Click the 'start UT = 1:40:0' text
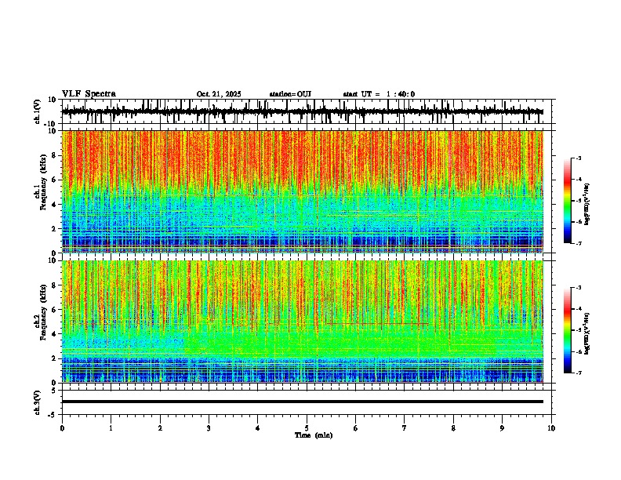621x480 pixels. pos(379,94)
